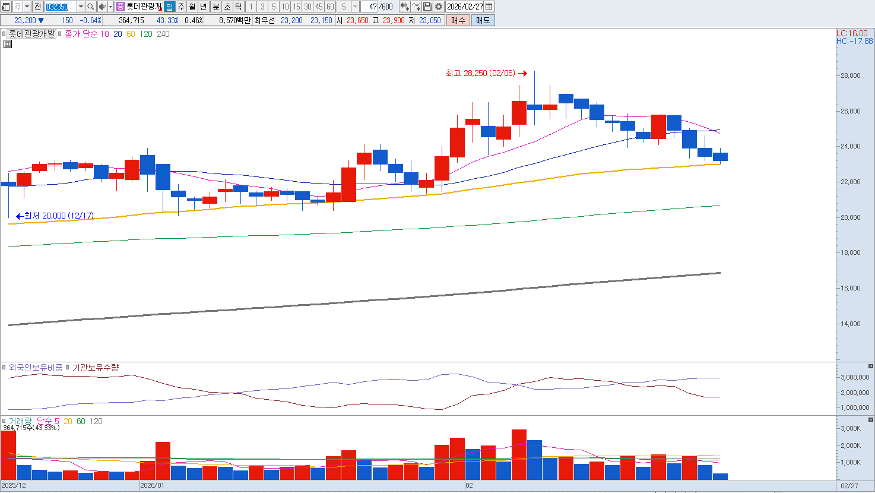
Task: Expand the sound icon dropdown arrow
Action: 110,7
